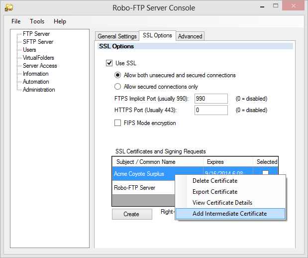The height and width of the screenshot is (258, 308).
Task: Switch to the SSL Options tab
Action: pyautogui.click(x=157, y=35)
